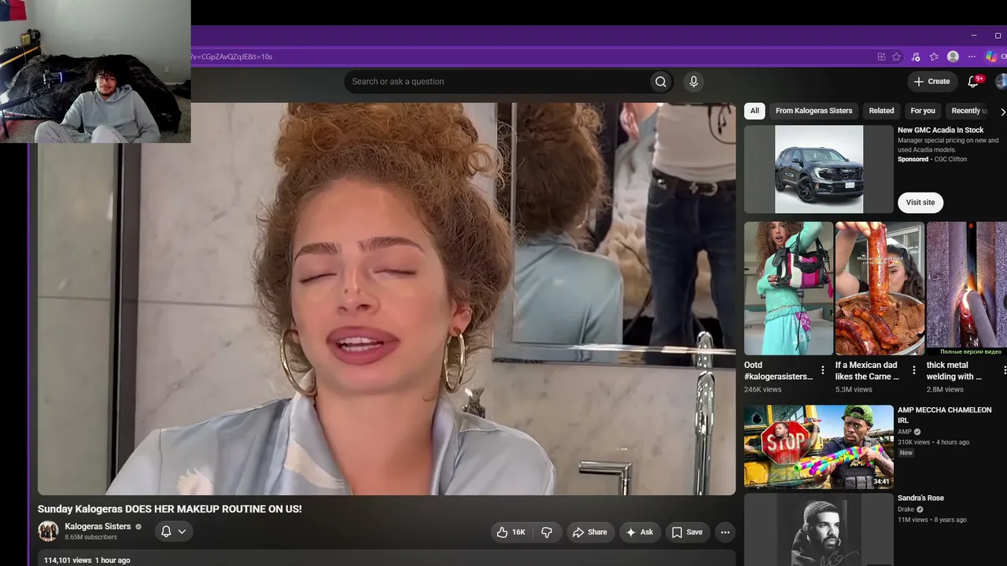This screenshot has height=566, width=1007.
Task: Click the search text field
Action: click(497, 82)
